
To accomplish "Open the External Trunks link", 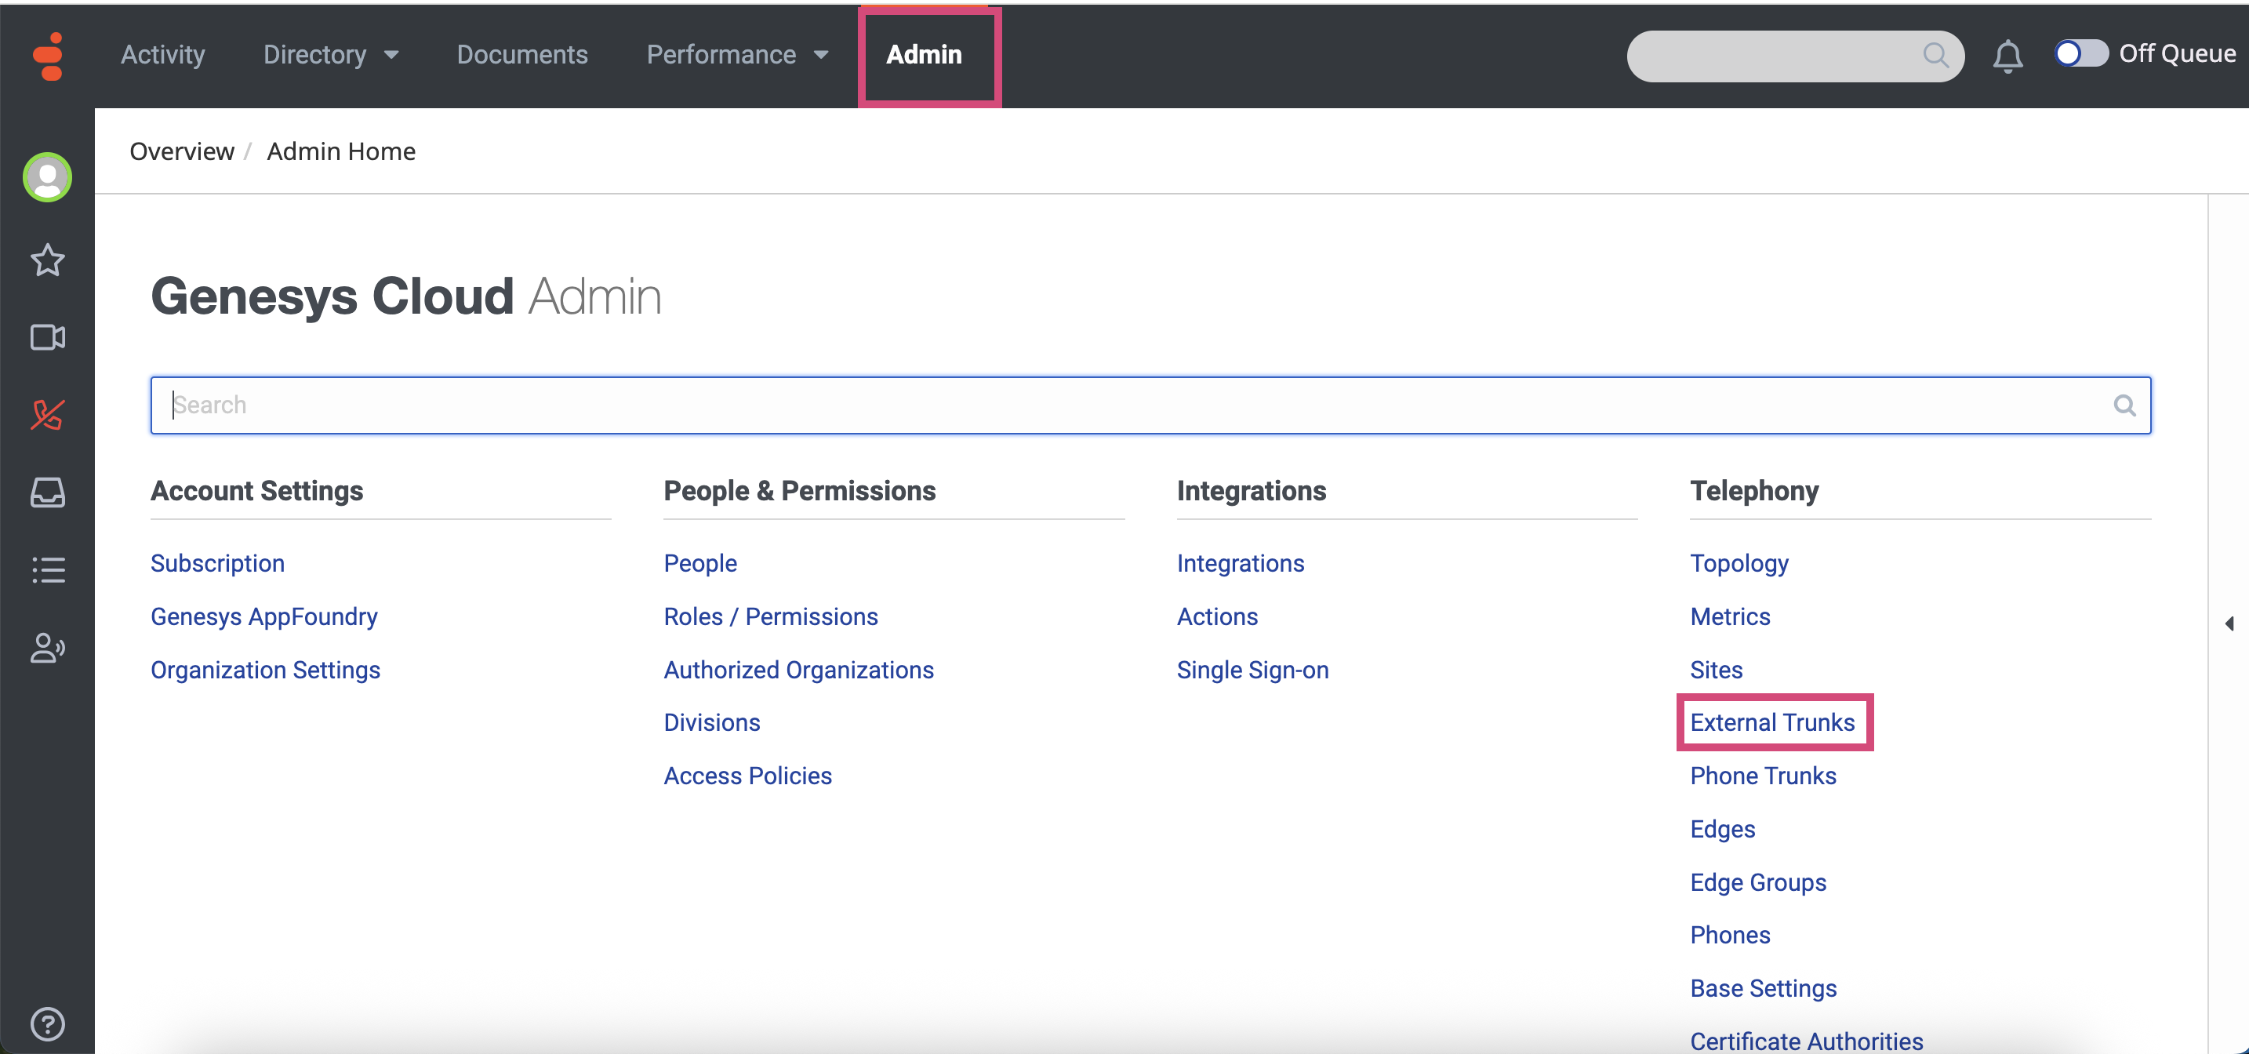I will click(x=1771, y=722).
